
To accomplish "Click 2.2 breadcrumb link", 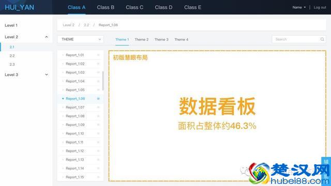I will coord(86,25).
